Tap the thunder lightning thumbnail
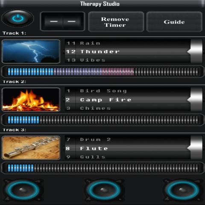Screen dimensions: 205x205 (31, 51)
